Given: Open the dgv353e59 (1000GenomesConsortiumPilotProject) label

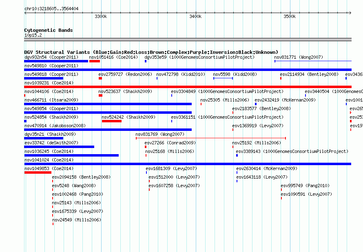Looking at the screenshot, I should click(199, 57).
